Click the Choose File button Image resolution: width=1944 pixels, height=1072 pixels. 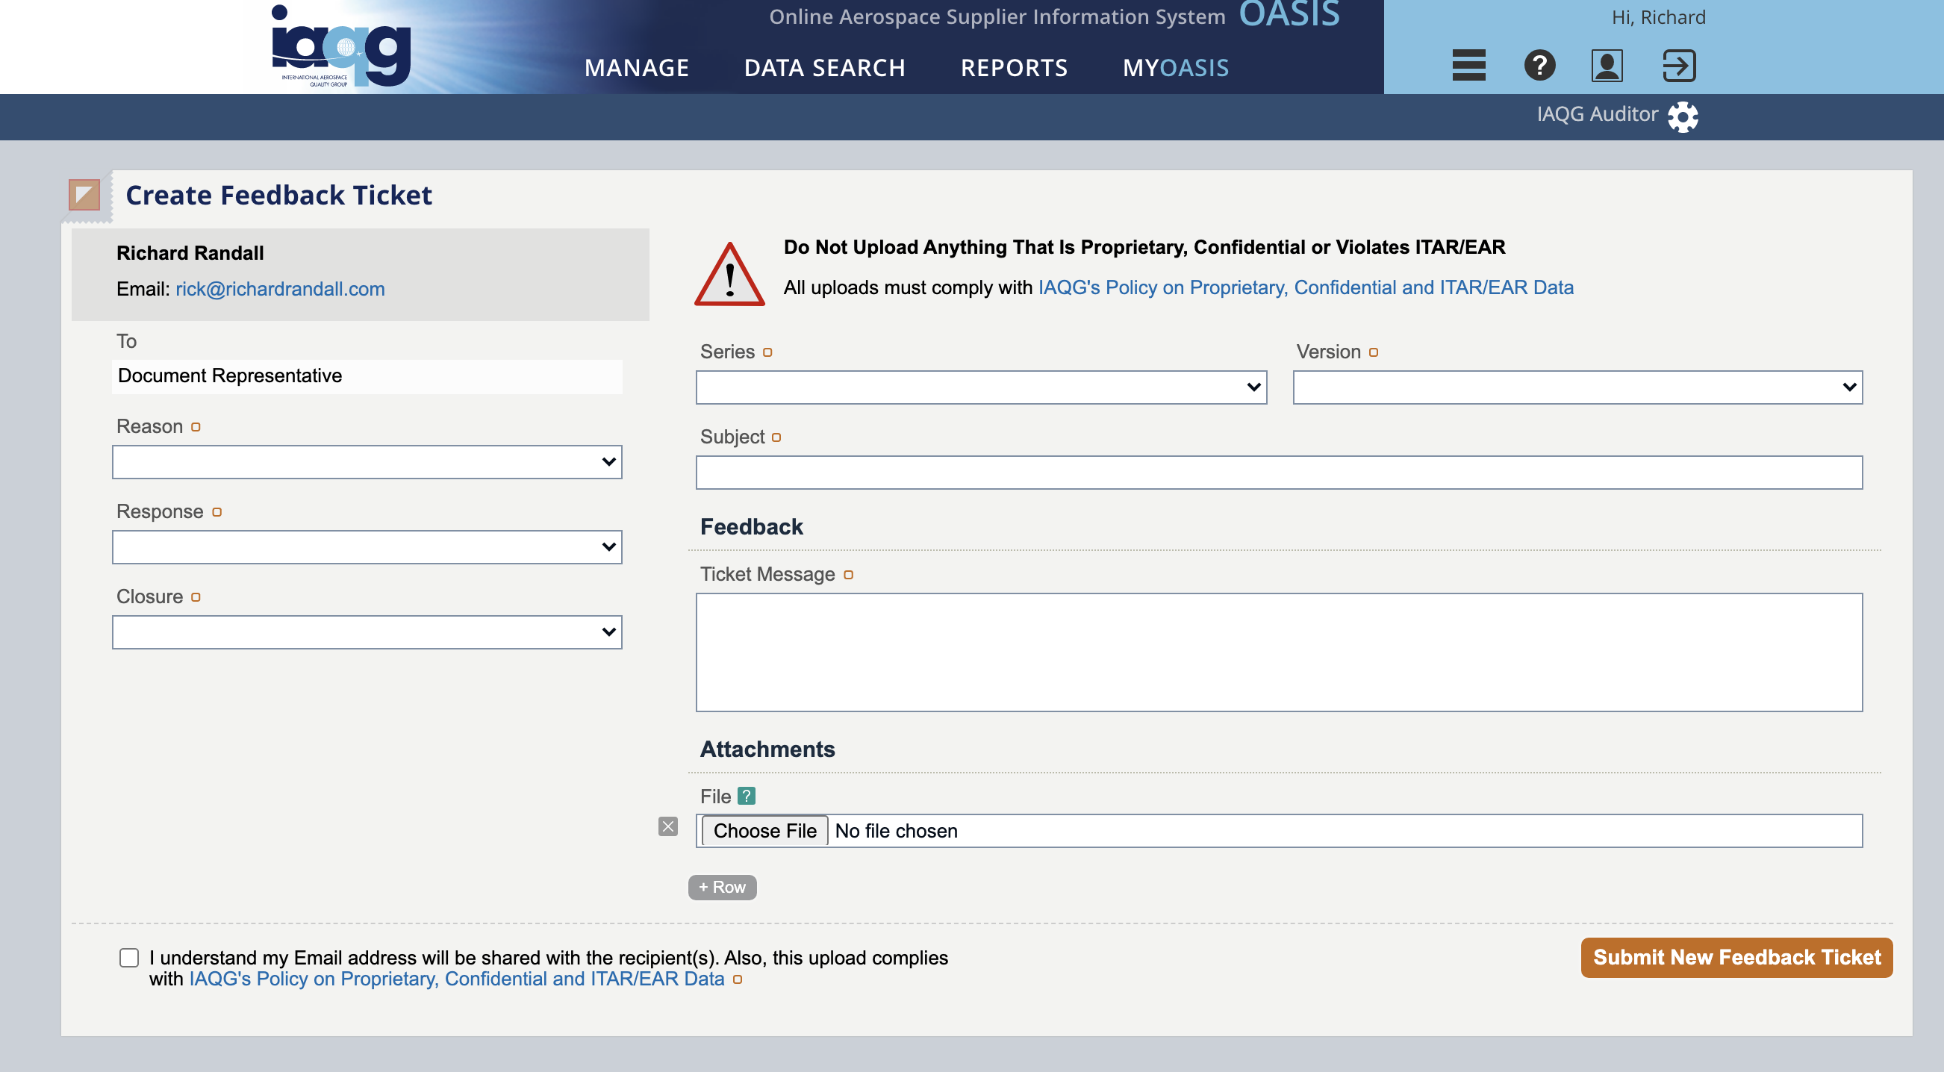(x=764, y=831)
